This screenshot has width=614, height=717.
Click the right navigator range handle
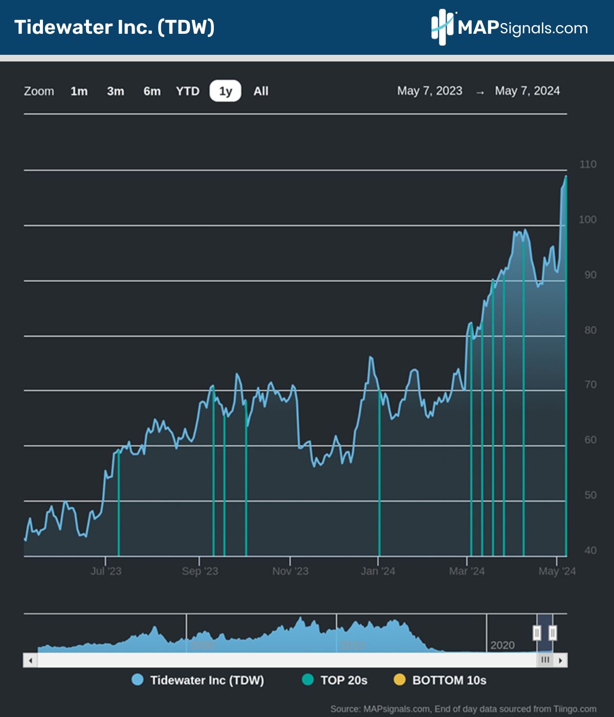pyautogui.click(x=553, y=633)
